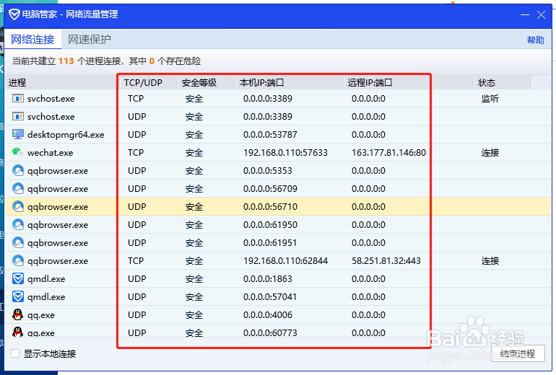Click the qqbrowser.exe icon for port 61950
Viewport: 556px width, 375px height.
(x=18, y=225)
